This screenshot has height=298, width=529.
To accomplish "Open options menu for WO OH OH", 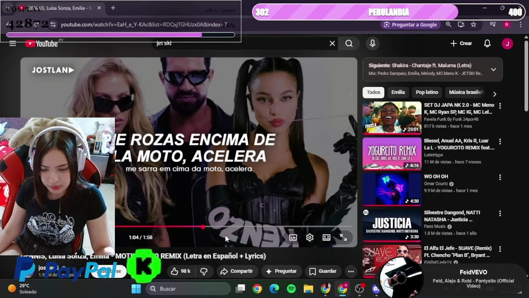I will [x=500, y=177].
